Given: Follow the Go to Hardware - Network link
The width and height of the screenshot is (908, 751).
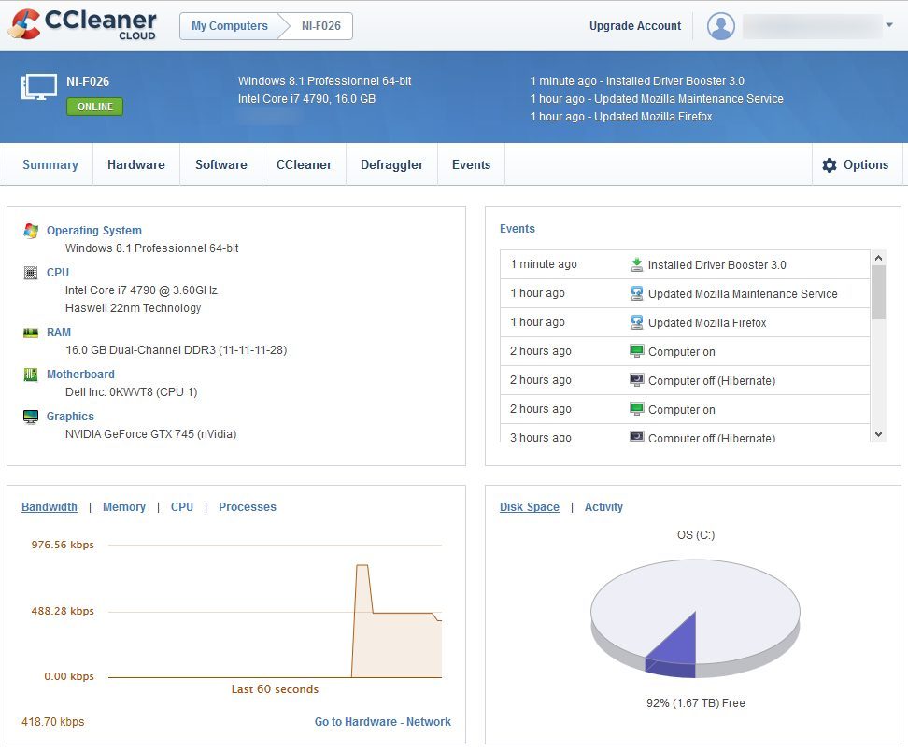Looking at the screenshot, I should (x=382, y=722).
